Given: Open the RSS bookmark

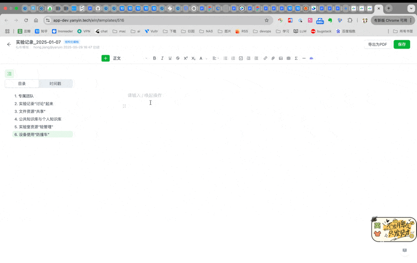Looking at the screenshot, I should [x=242, y=31].
